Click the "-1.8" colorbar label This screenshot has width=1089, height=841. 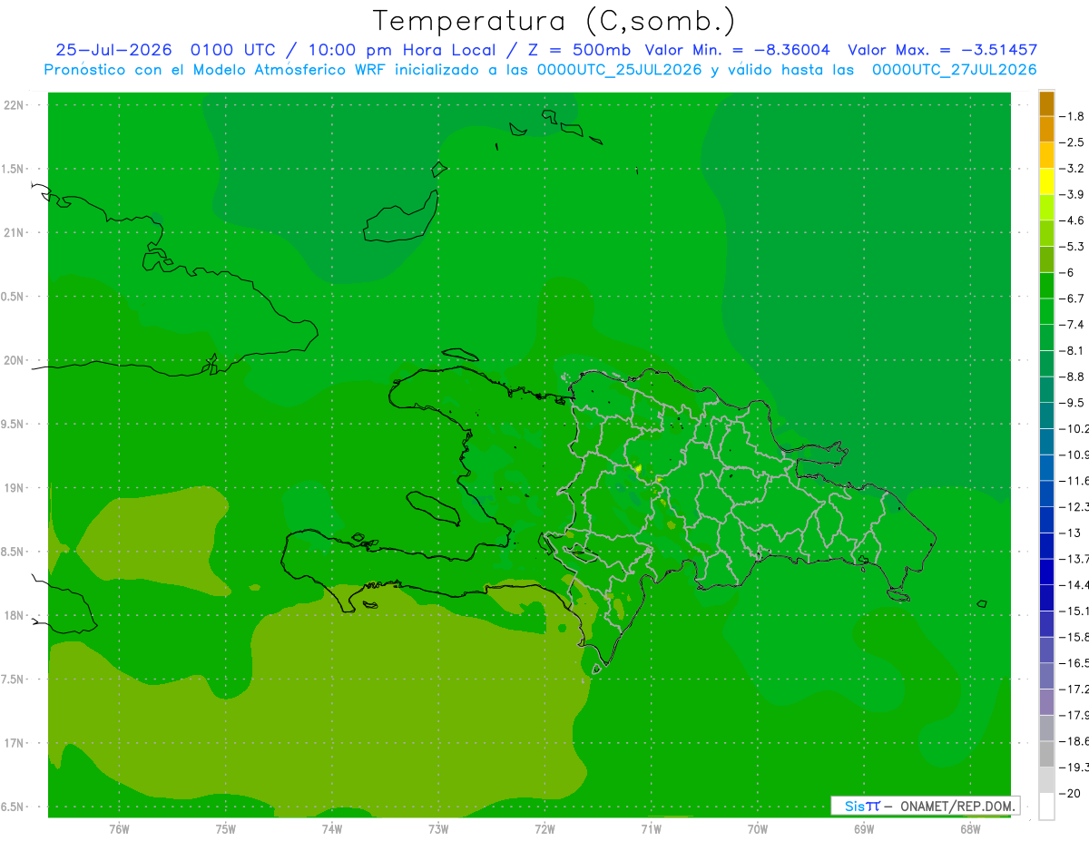(x=1074, y=116)
